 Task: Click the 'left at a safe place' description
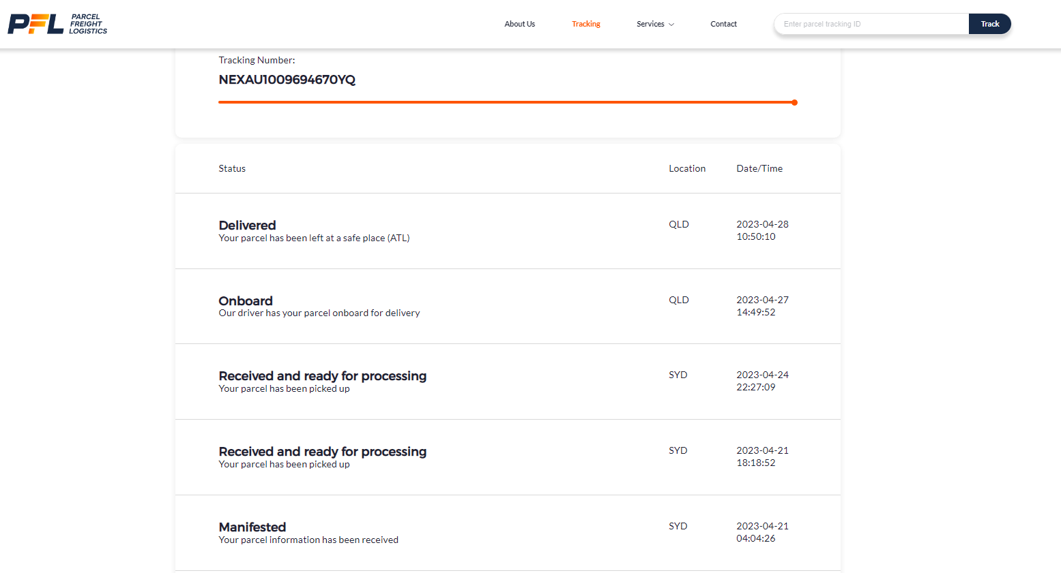click(314, 238)
